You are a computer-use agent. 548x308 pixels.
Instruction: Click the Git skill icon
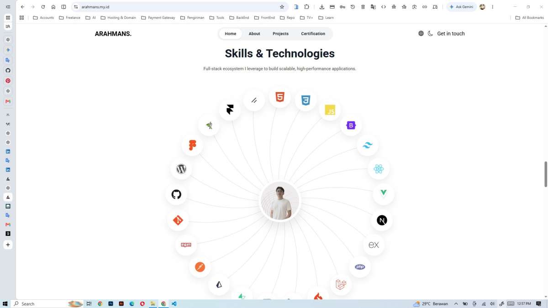(x=178, y=220)
